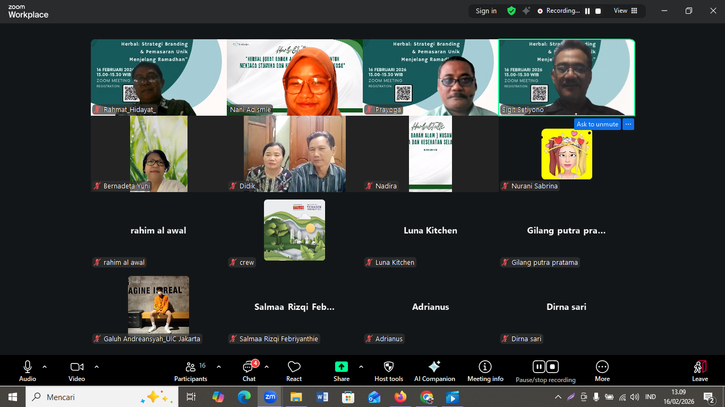Toggle camera with the Video button

(76, 367)
